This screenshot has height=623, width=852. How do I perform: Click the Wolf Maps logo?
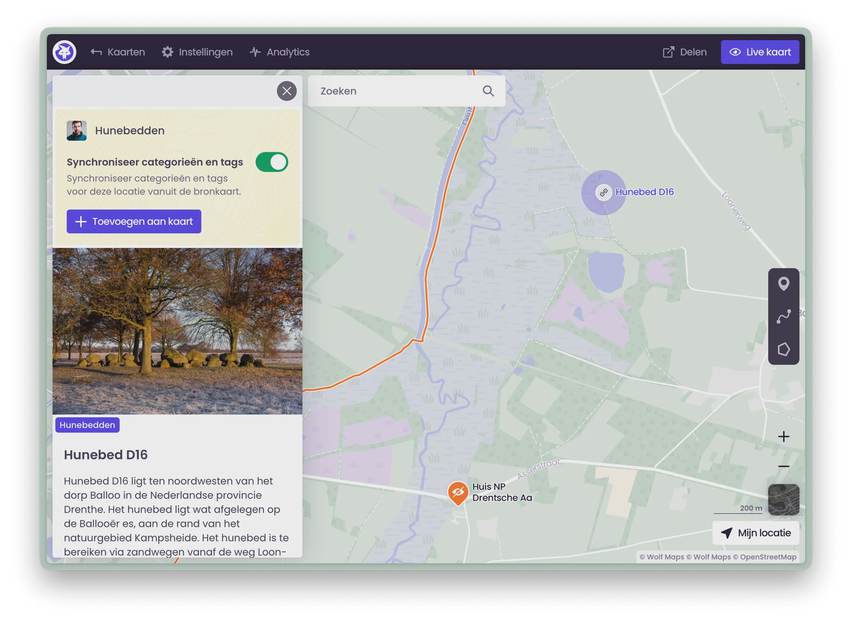pyautogui.click(x=64, y=52)
